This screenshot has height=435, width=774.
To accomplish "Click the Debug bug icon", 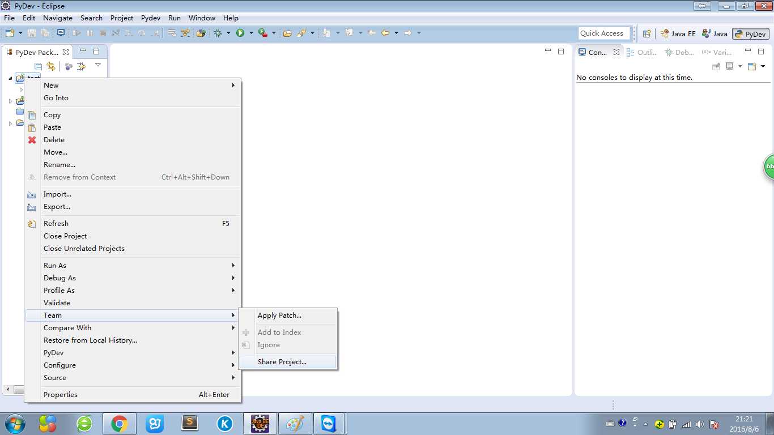I will 218,33.
